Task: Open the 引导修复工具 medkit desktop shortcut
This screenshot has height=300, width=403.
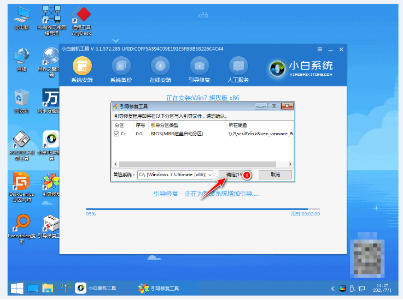Action: 50,226
